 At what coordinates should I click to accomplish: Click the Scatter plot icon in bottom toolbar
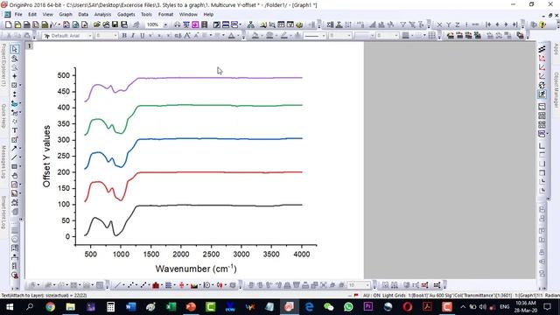pos(130,285)
